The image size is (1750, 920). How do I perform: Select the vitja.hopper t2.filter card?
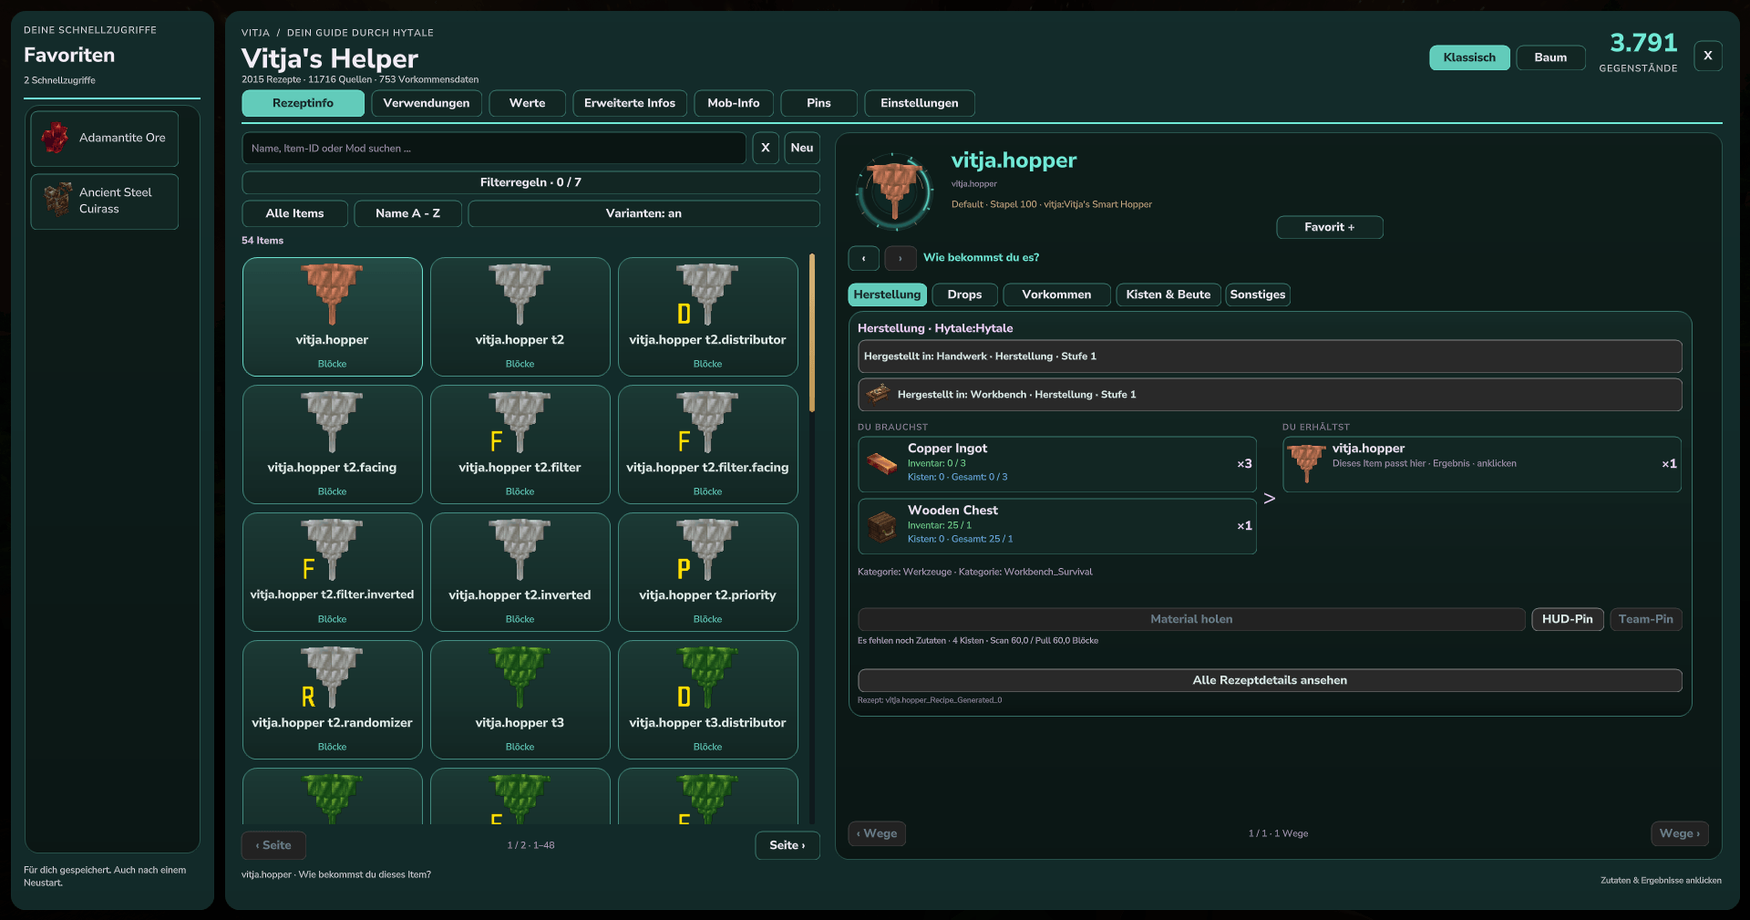[x=520, y=444]
